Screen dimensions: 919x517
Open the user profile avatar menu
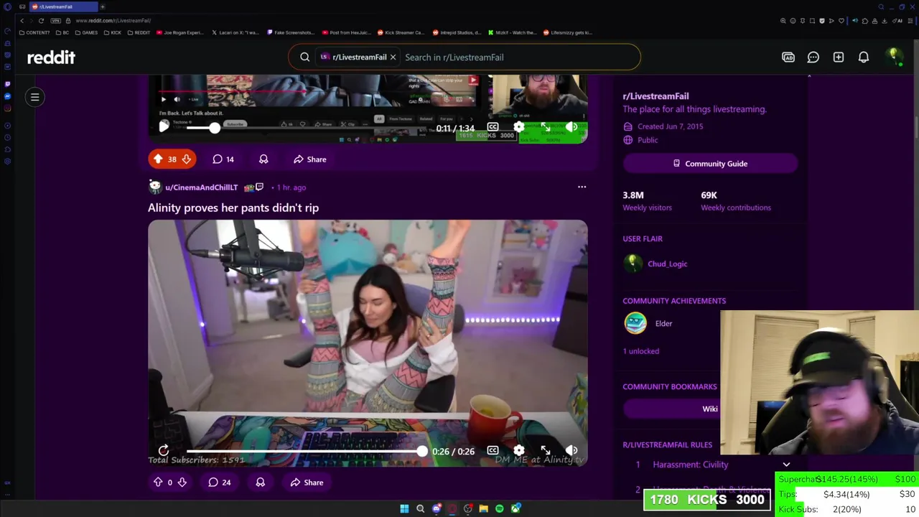tap(894, 57)
